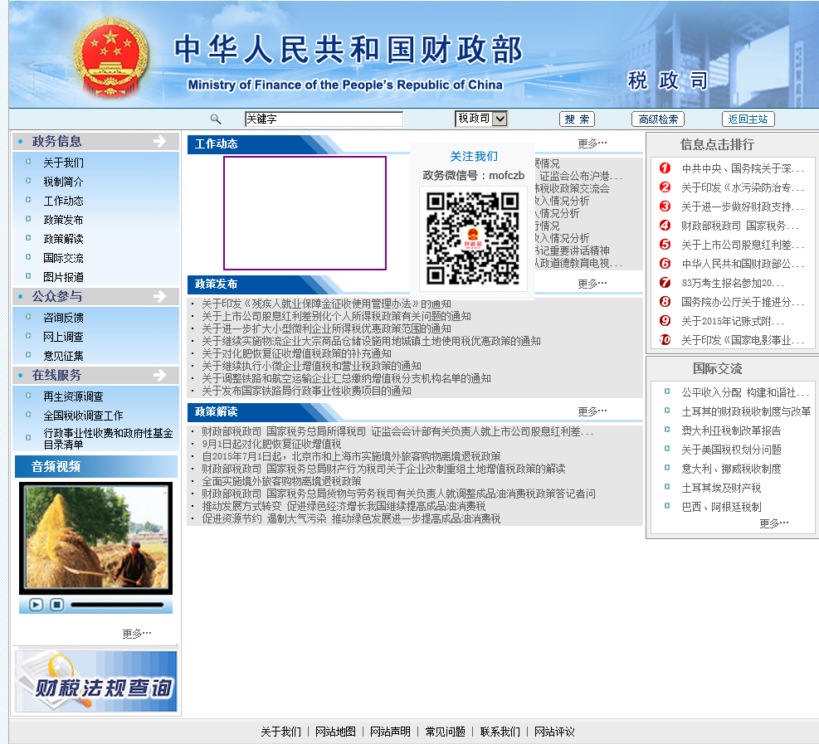
Task: Play the video in 音频视频 player
Action: coord(36,605)
